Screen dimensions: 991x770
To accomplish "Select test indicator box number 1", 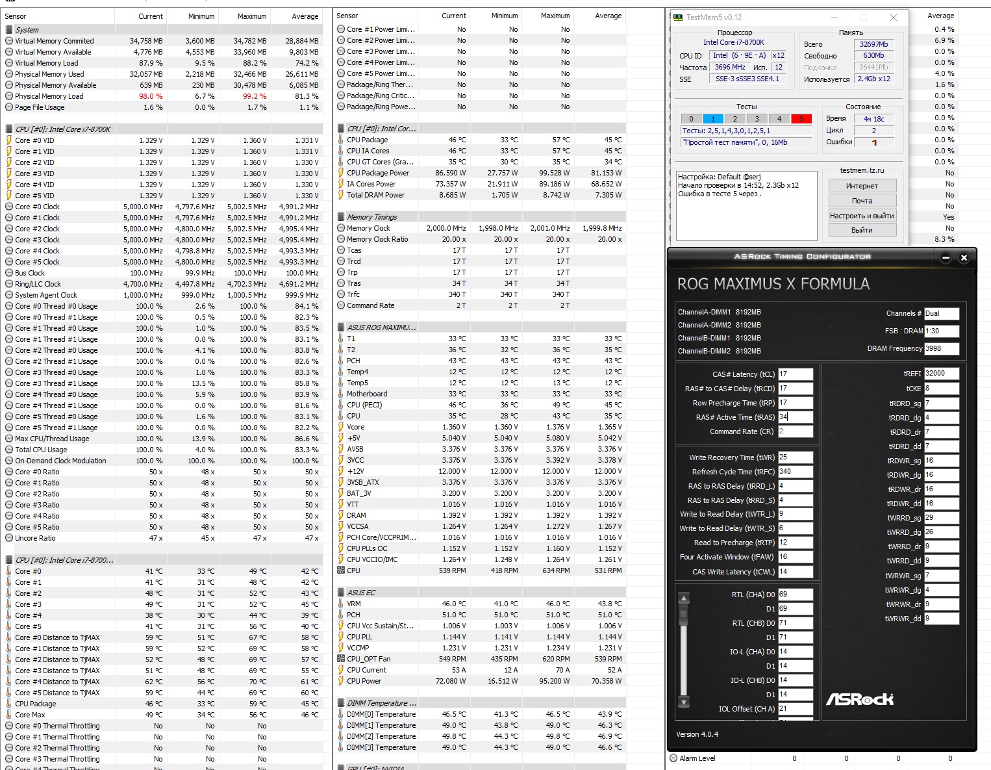I will click(713, 119).
